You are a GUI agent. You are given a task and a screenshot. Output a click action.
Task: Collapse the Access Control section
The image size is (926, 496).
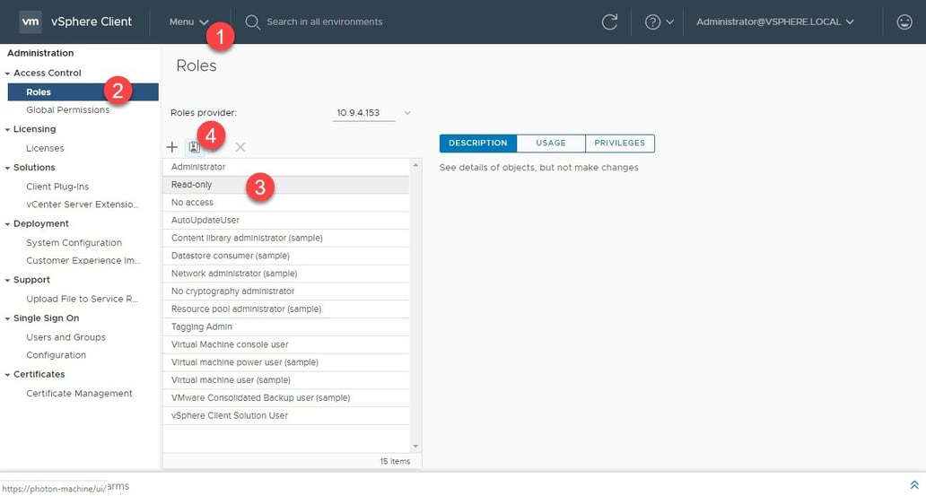point(8,74)
